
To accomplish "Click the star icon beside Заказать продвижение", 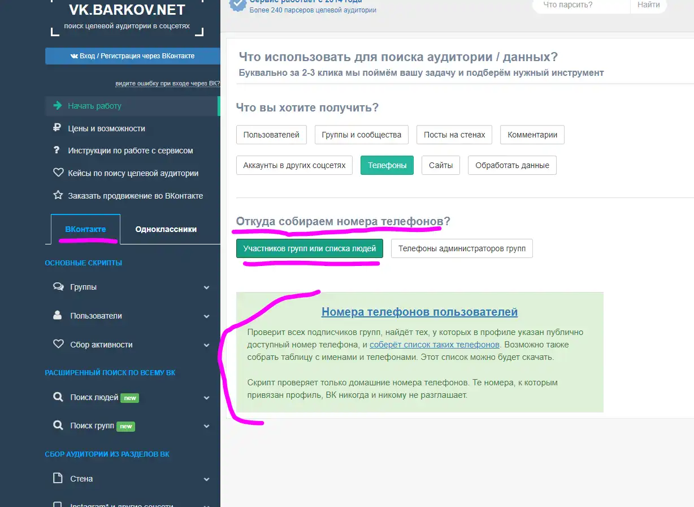I will [58, 196].
